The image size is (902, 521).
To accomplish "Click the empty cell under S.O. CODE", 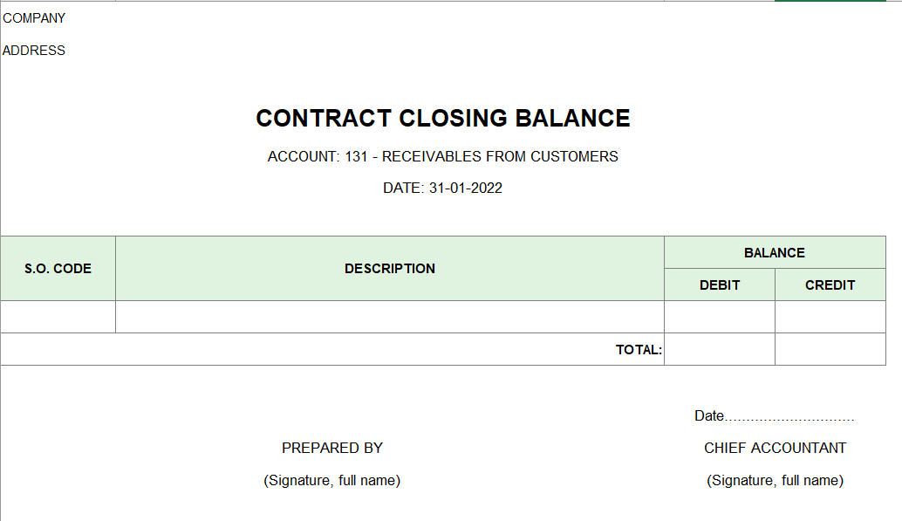I will [58, 317].
